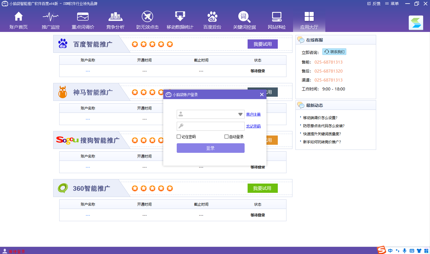Image resolution: width=430 pixels, height=254 pixels.
Task: Close the 小脑袋账户登录 dialog
Action: pos(262,94)
